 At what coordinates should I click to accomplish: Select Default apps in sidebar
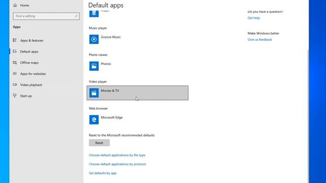29,51
